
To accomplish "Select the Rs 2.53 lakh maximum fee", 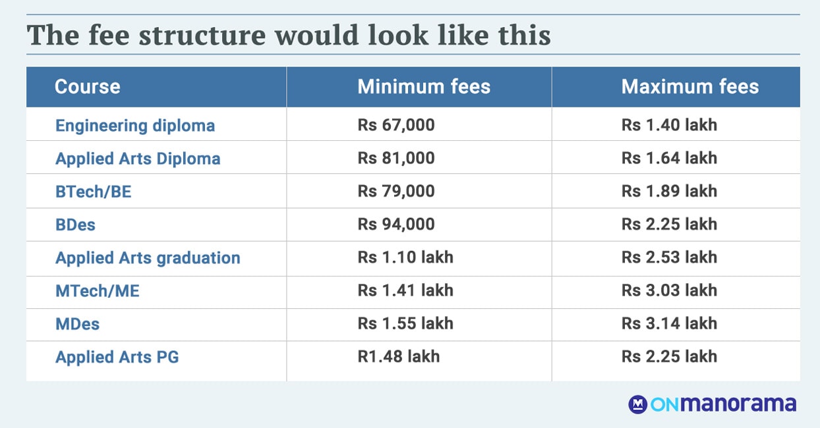I will point(669,257).
